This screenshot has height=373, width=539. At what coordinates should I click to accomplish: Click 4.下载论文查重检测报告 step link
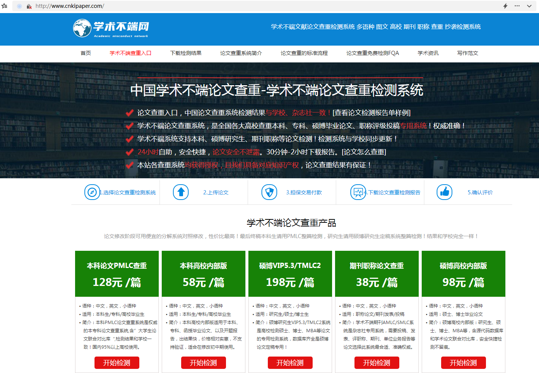392,192
